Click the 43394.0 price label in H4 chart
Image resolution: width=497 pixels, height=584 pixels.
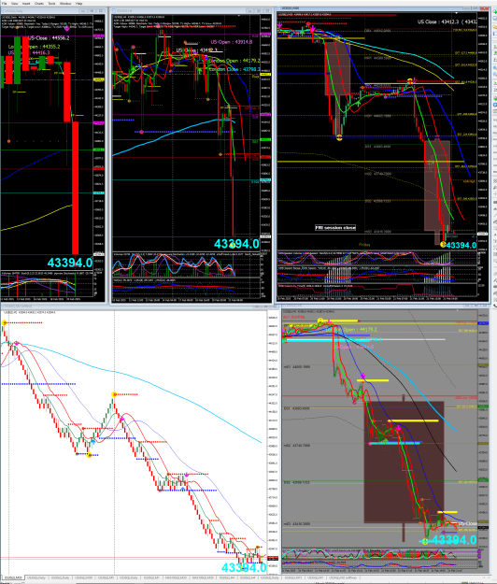point(236,244)
